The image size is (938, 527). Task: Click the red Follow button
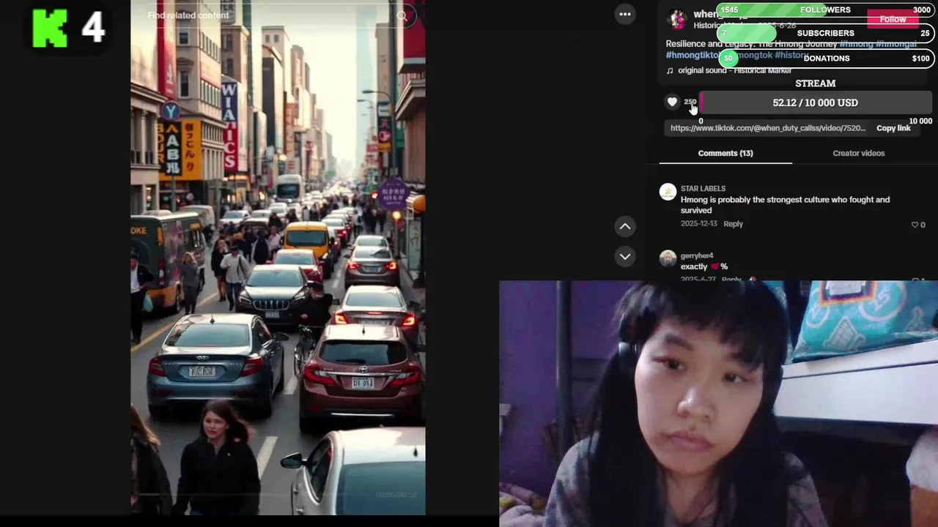893,19
